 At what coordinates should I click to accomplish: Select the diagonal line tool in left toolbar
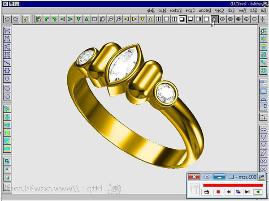7,63
